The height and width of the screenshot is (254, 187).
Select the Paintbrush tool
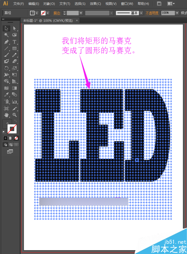(x=6, y=55)
